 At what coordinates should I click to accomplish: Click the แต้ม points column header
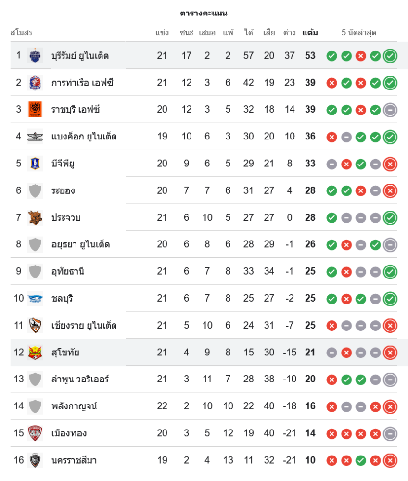pos(310,33)
